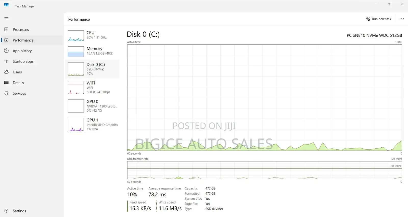This screenshot has width=408, height=217.
Task: Click the PC SN810 NVMe WDC 512GB label
Action: click(x=374, y=35)
